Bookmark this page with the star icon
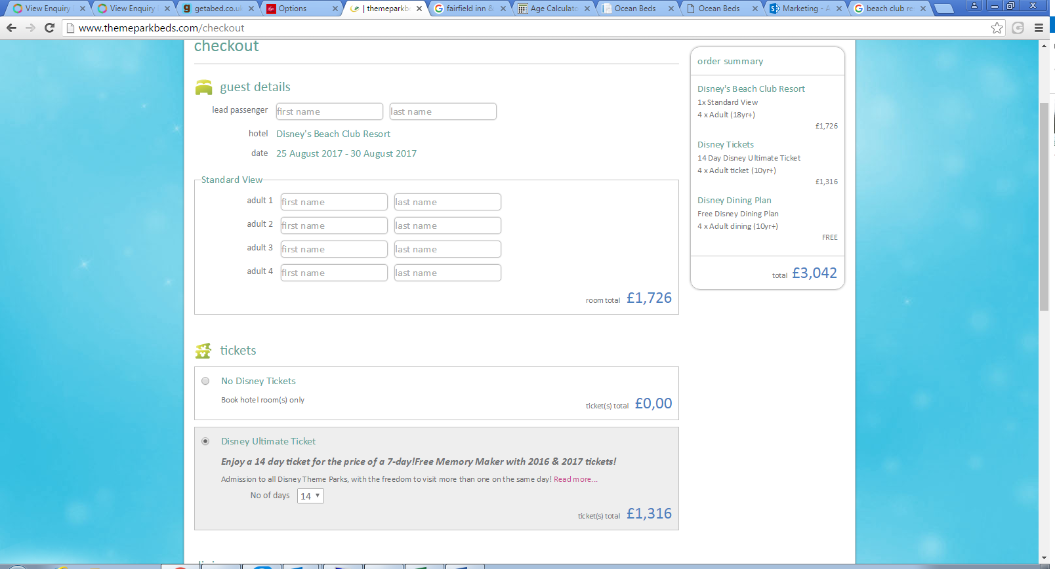This screenshot has height=569, width=1055. click(x=997, y=28)
